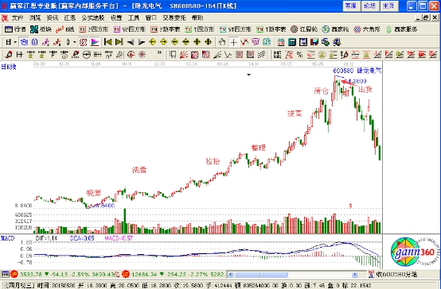Click the bottom scrollbar right arrow
Screen dimensions: 441x289
[x=355, y=275]
